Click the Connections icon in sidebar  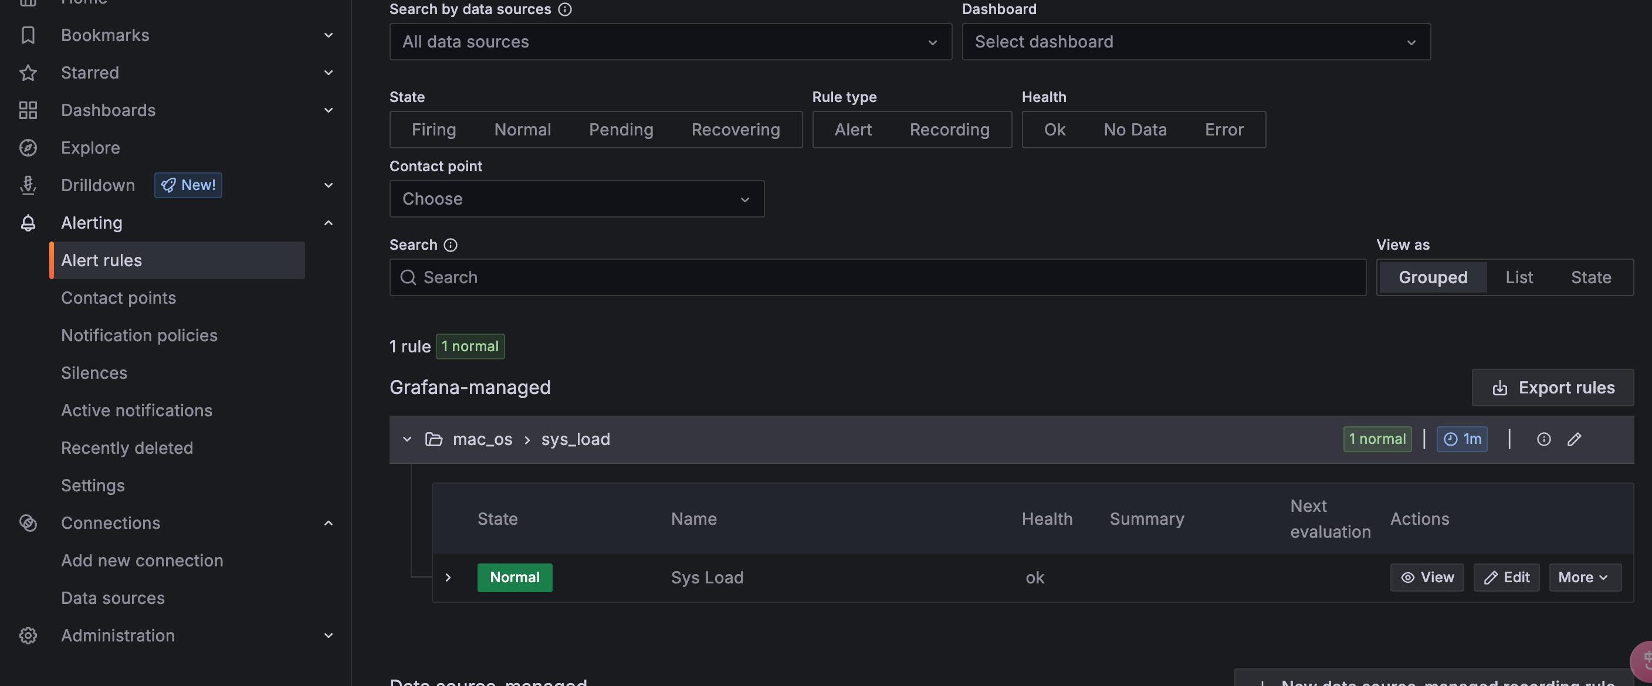(28, 522)
